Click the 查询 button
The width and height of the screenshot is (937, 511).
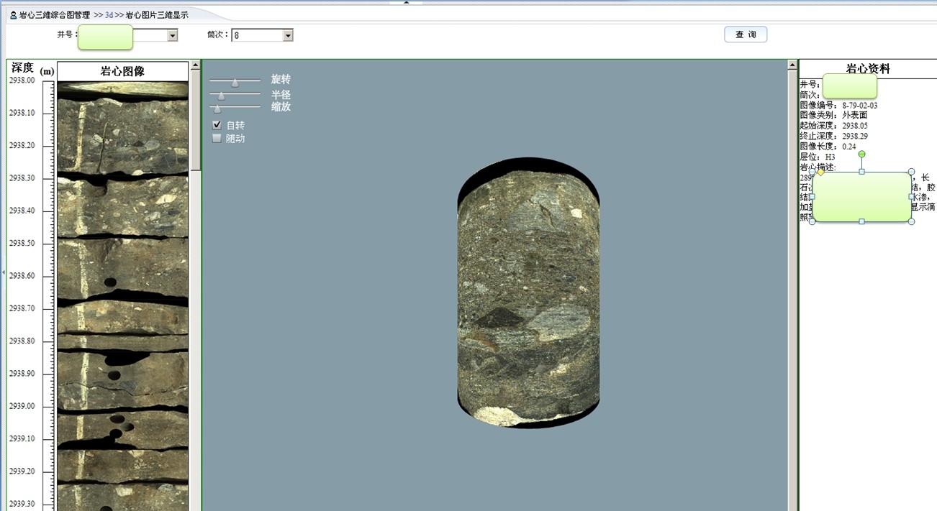coord(746,34)
